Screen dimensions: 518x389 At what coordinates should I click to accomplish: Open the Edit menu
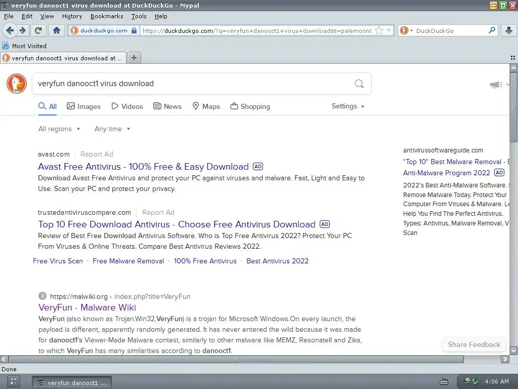click(x=27, y=16)
